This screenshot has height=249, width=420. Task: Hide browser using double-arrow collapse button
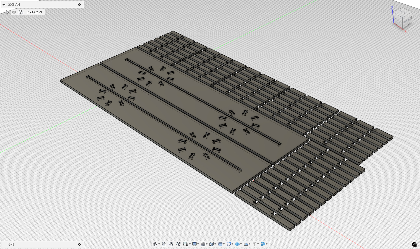click(4, 4)
